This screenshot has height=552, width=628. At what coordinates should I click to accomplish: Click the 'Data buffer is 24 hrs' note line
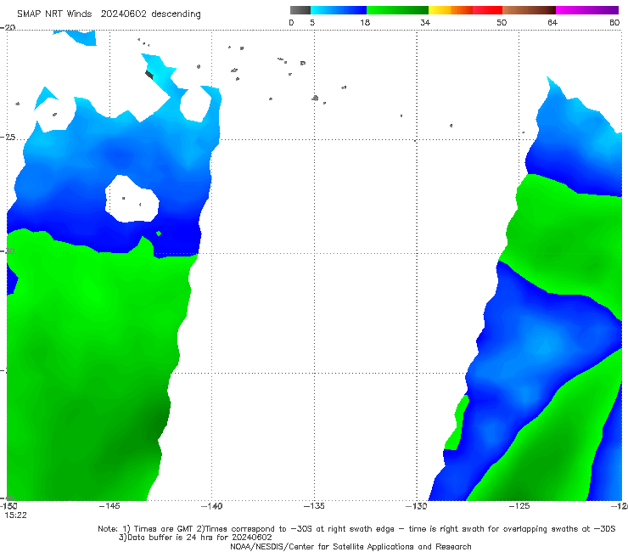195,538
